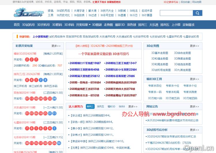Viewport: 216px width, 153px height.
Task: Open the 268期横扫千军独胆19错 article
Action: (84, 63)
